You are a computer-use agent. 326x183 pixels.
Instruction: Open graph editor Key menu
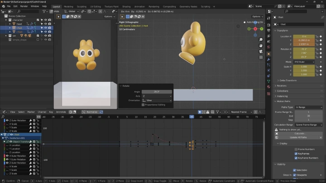pos(51,112)
